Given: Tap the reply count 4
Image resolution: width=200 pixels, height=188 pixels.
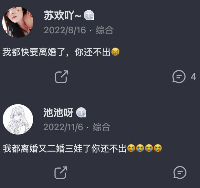Looking at the screenshot, I should tap(193, 77).
